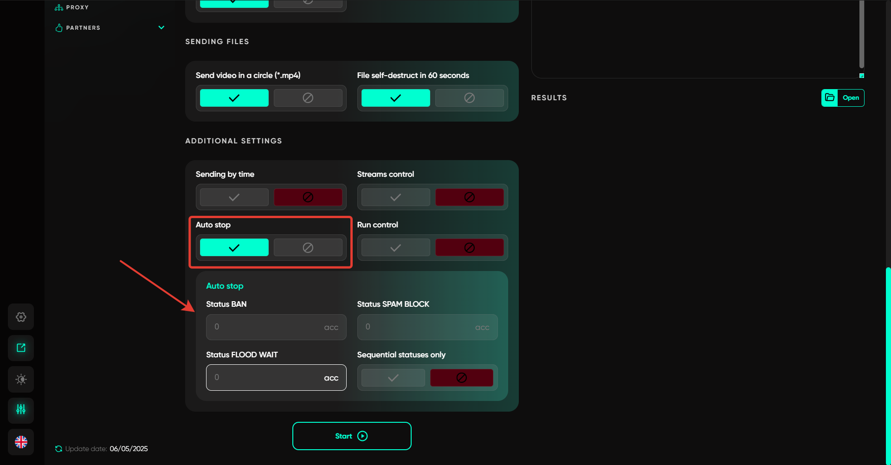Click the folder icon in Results
Viewport: 891px width, 465px height.
[x=830, y=98]
